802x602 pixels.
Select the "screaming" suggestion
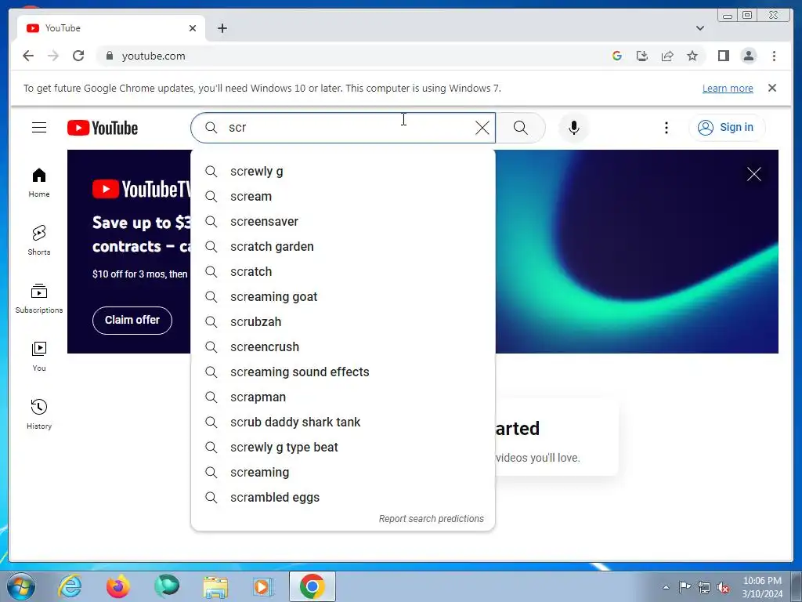coord(343,473)
